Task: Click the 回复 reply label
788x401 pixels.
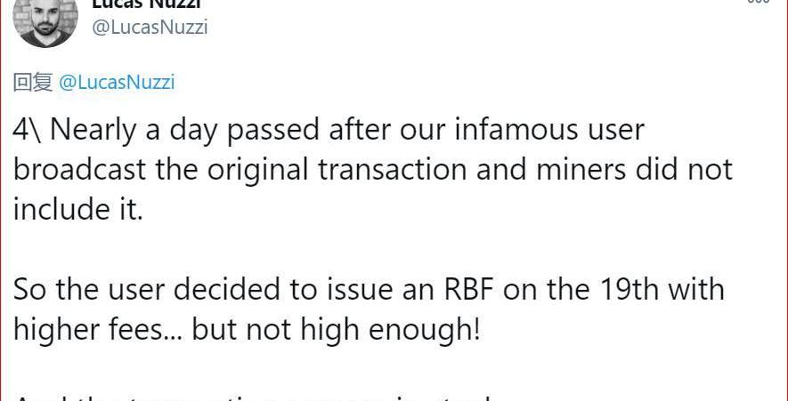Action: [x=33, y=83]
